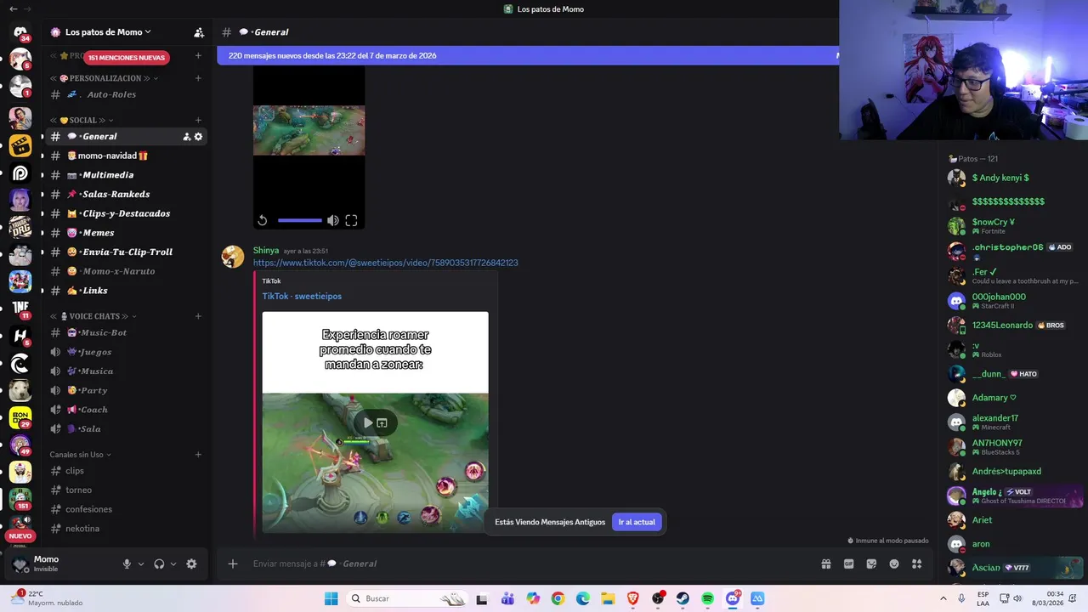This screenshot has width=1088, height=612.
Task: Add a channel to PERSONALIZACION category
Action: [x=198, y=78]
